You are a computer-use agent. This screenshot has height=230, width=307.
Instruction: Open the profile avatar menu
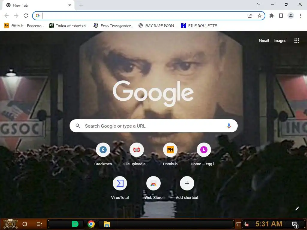click(291, 16)
